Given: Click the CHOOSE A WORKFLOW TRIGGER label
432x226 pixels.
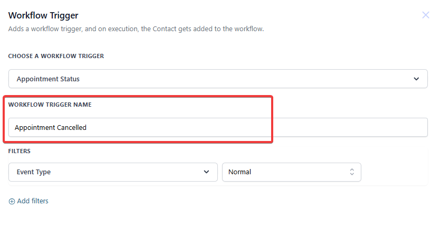Looking at the screenshot, I should [x=56, y=56].
